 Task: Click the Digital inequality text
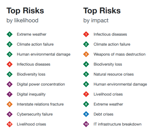click(31, 94)
